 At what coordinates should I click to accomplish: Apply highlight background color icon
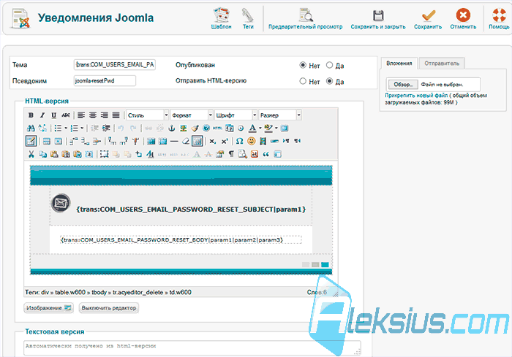pyautogui.click(x=268, y=128)
